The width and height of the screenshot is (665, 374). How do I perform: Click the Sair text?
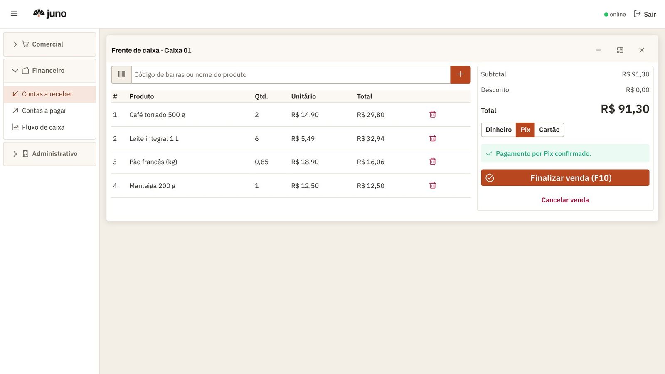point(650,14)
